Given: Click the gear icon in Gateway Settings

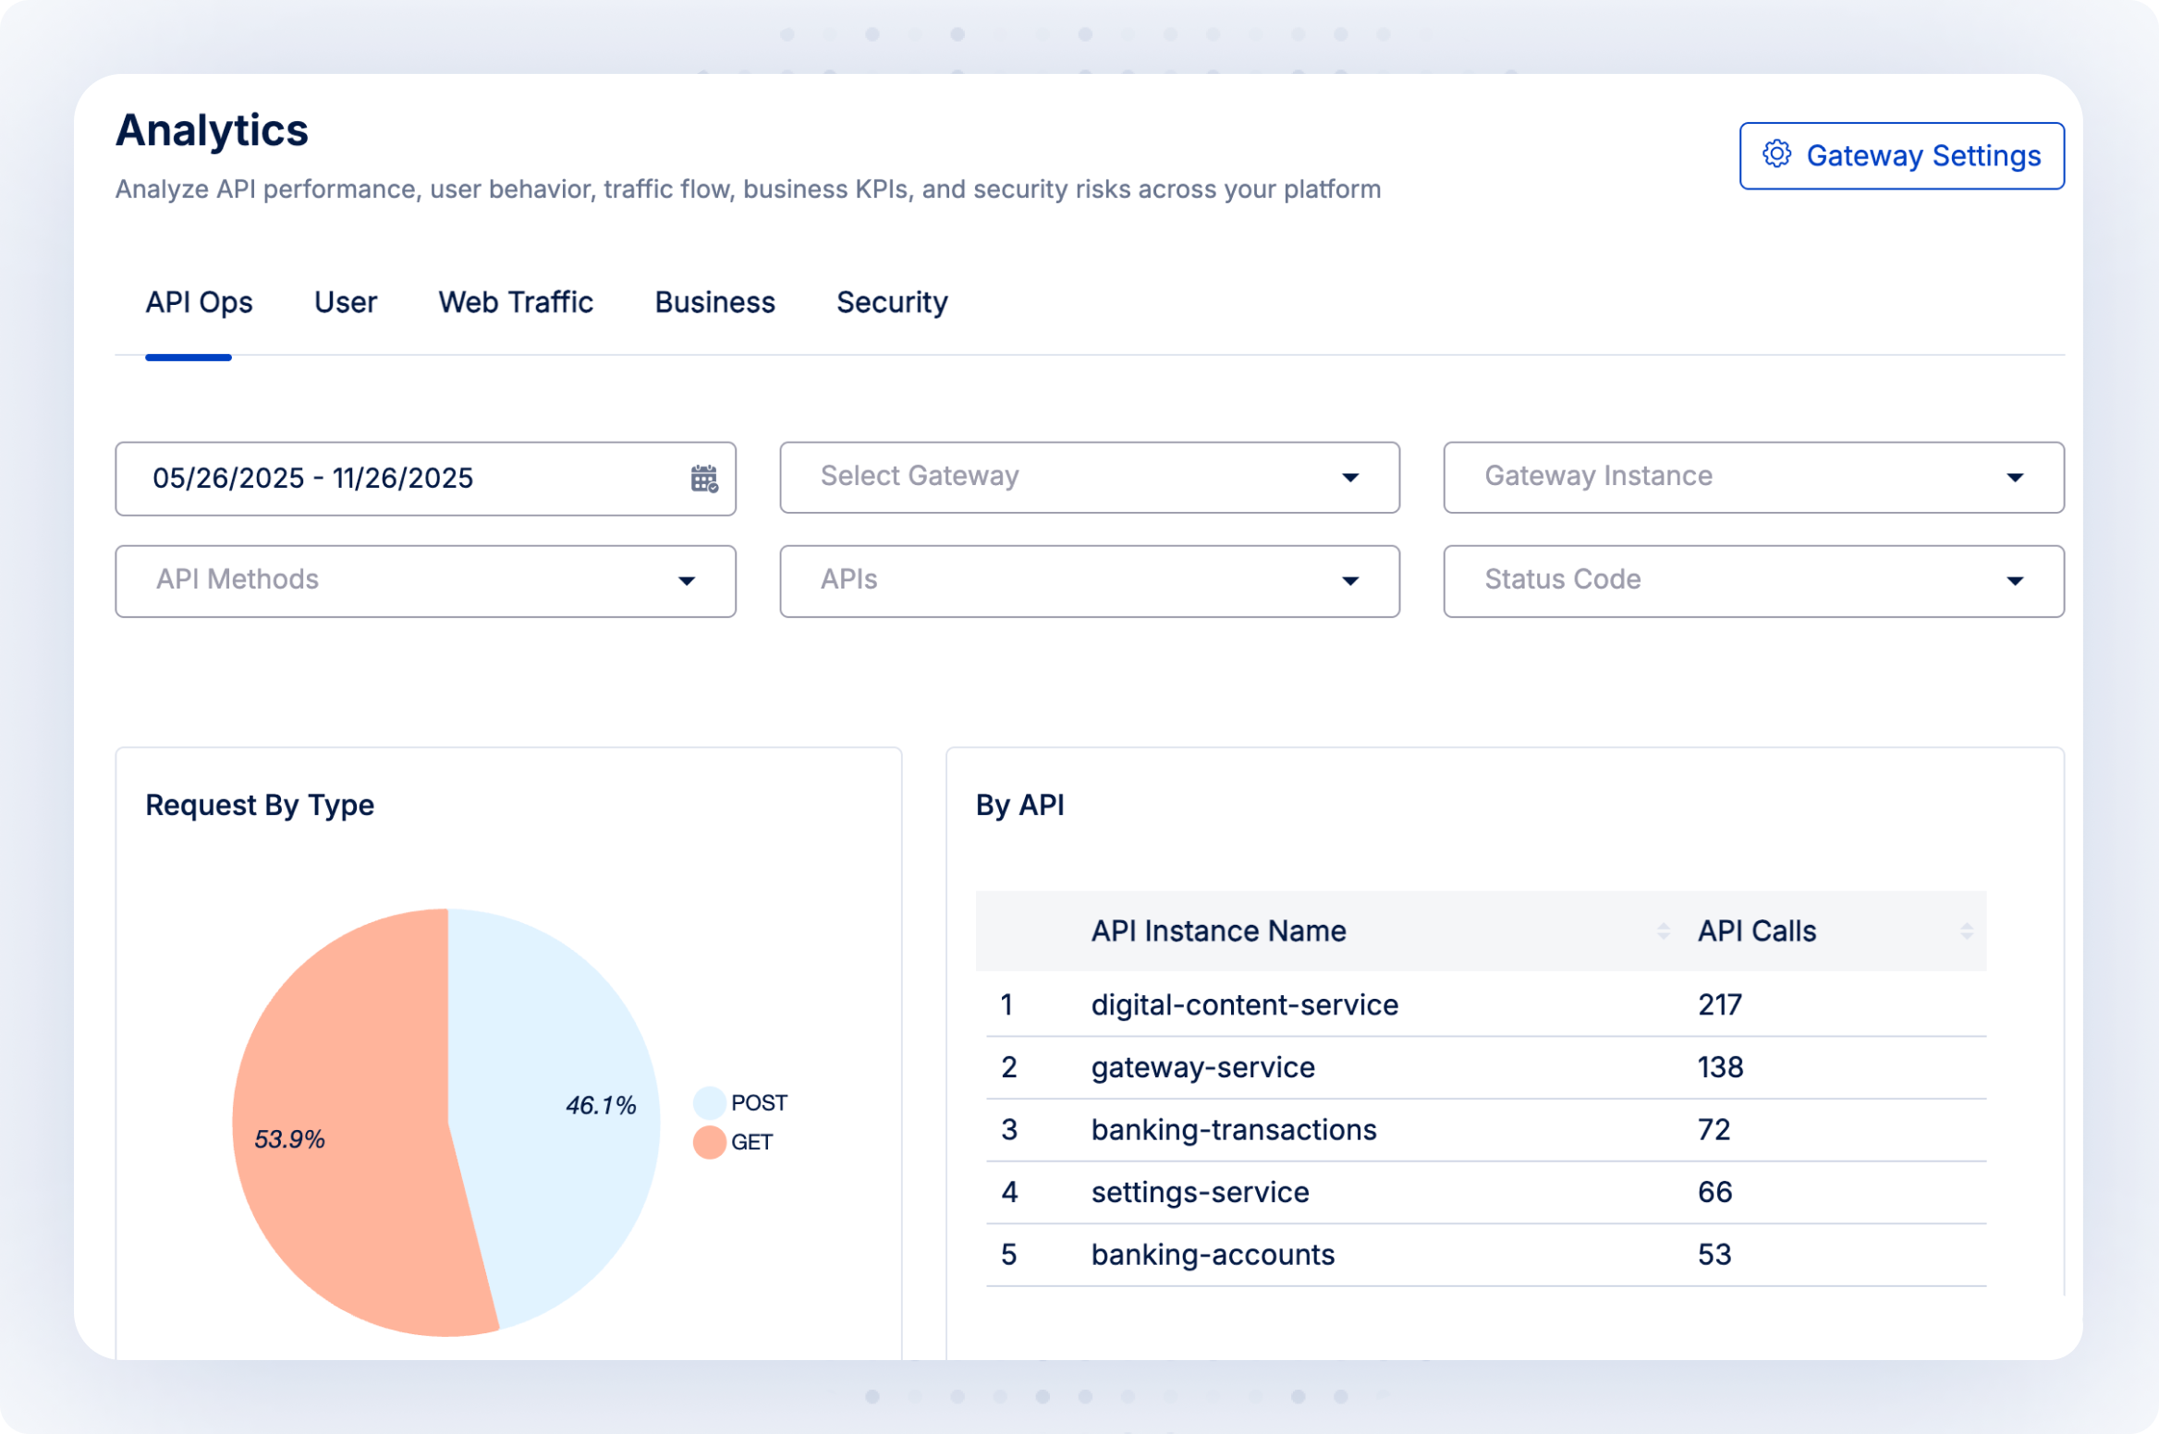Looking at the screenshot, I should 1775,154.
